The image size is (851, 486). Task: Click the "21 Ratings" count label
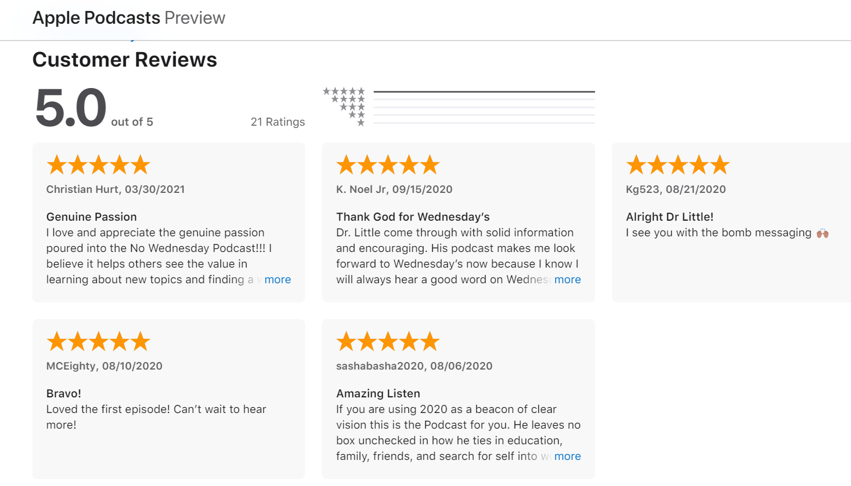pos(277,122)
